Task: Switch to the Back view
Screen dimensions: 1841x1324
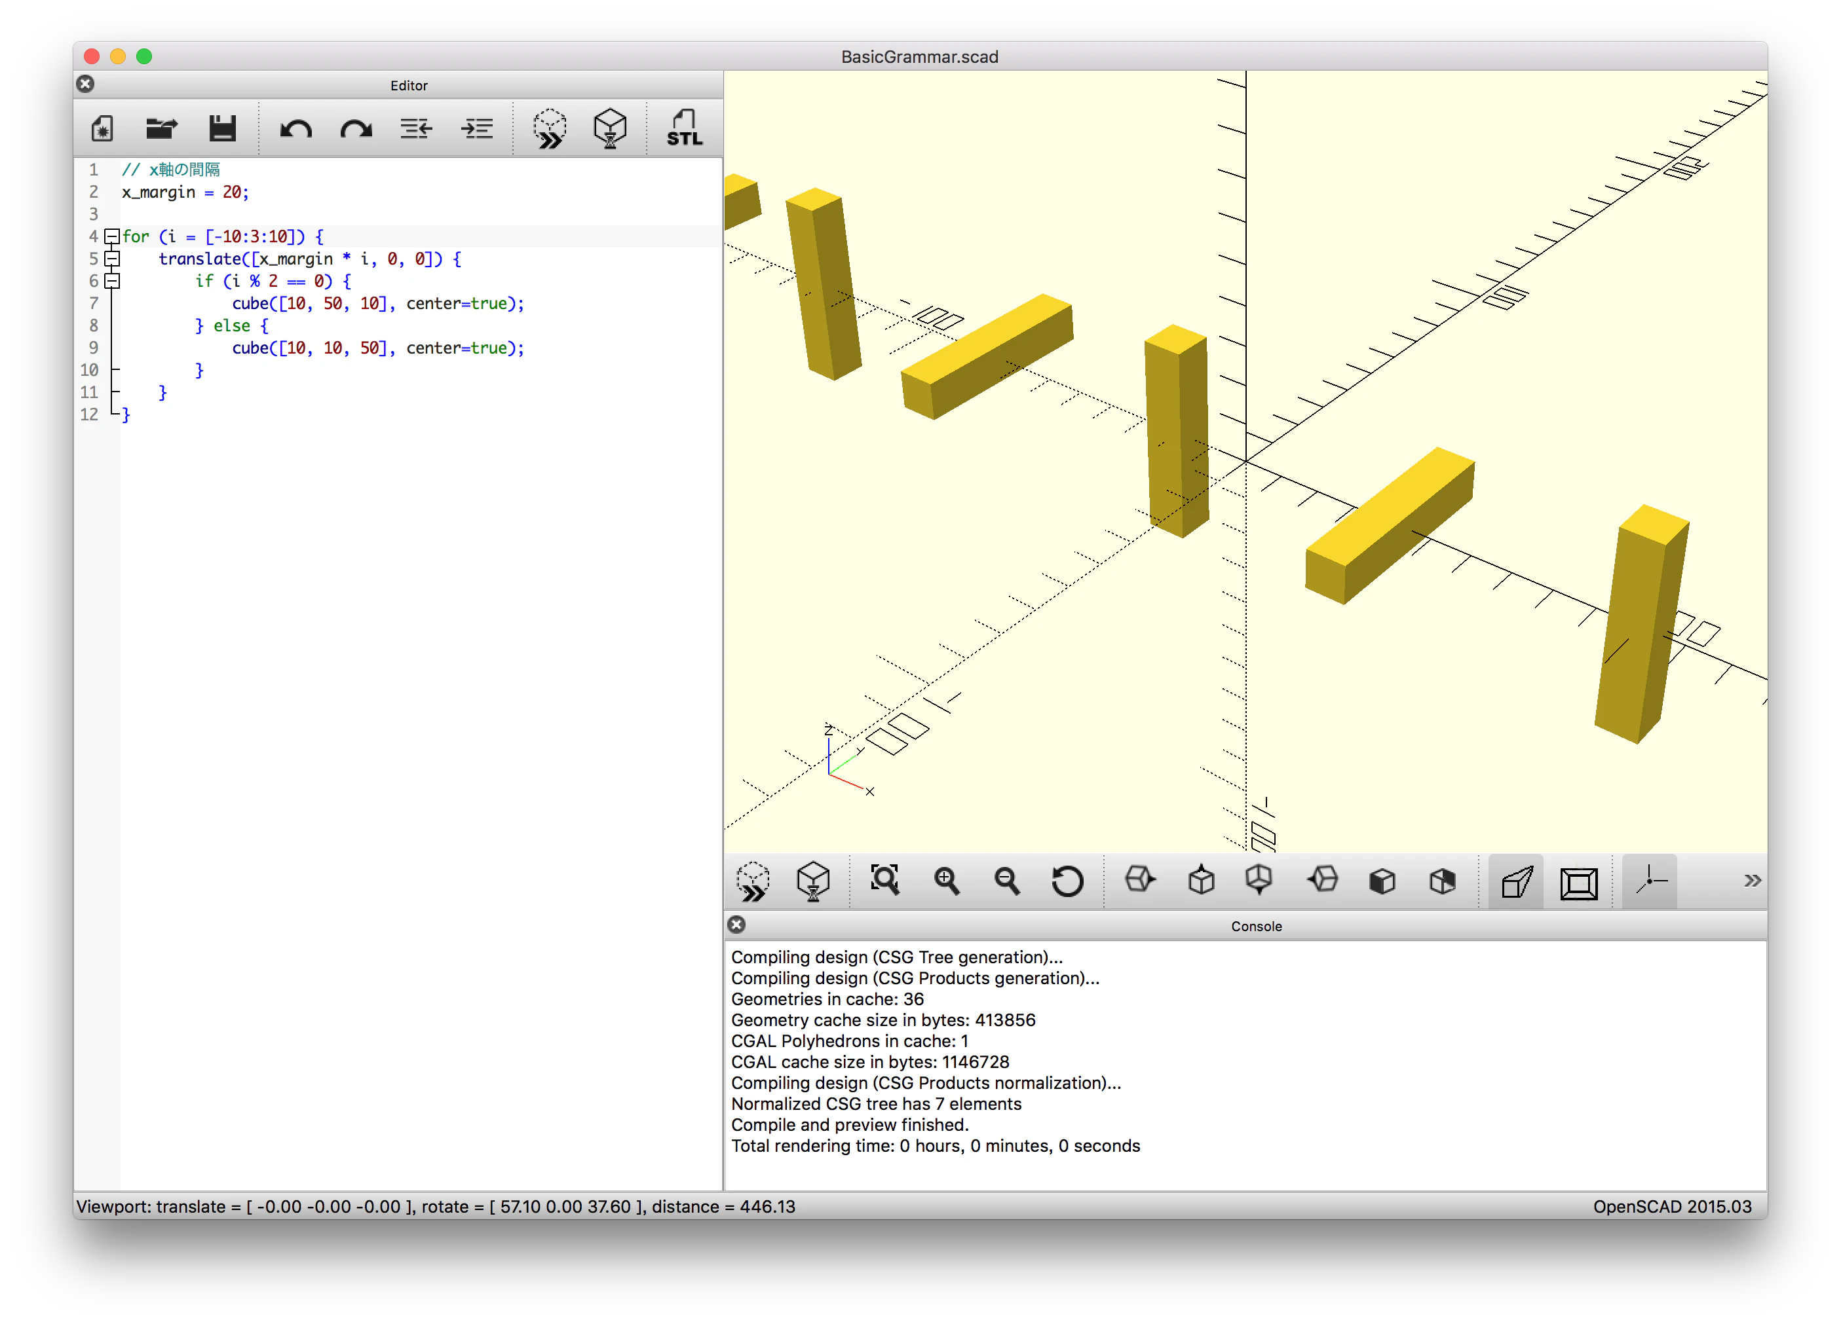Action: (x=1443, y=880)
